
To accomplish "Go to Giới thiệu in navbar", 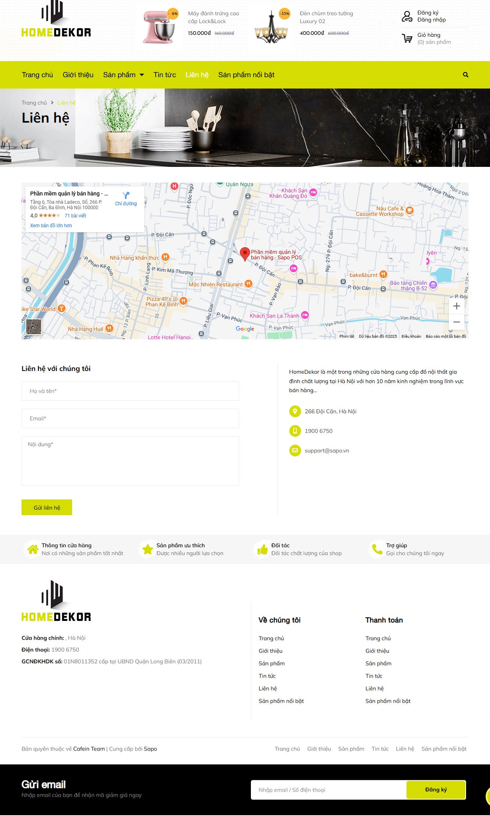I will coord(78,75).
